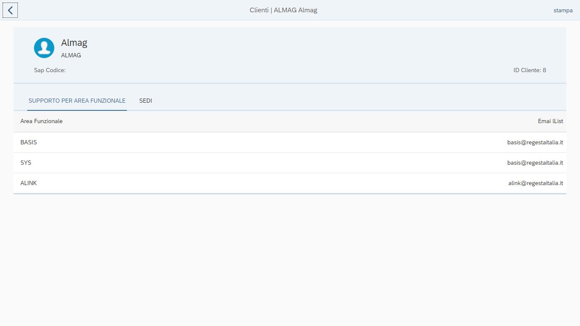The width and height of the screenshot is (580, 326).
Task: Click the Area Funzionale column header
Action: [x=41, y=121]
